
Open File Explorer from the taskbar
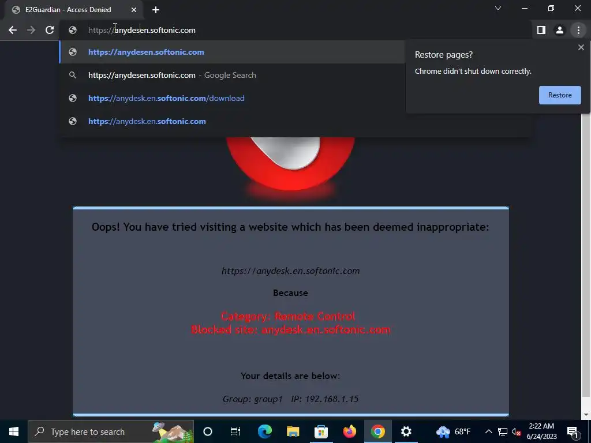[293, 431]
